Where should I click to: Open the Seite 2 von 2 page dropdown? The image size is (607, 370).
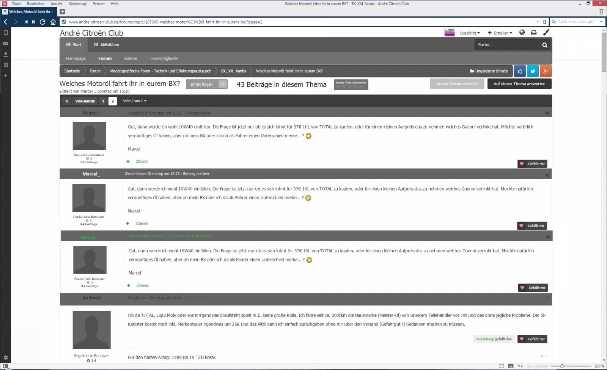pyautogui.click(x=134, y=101)
